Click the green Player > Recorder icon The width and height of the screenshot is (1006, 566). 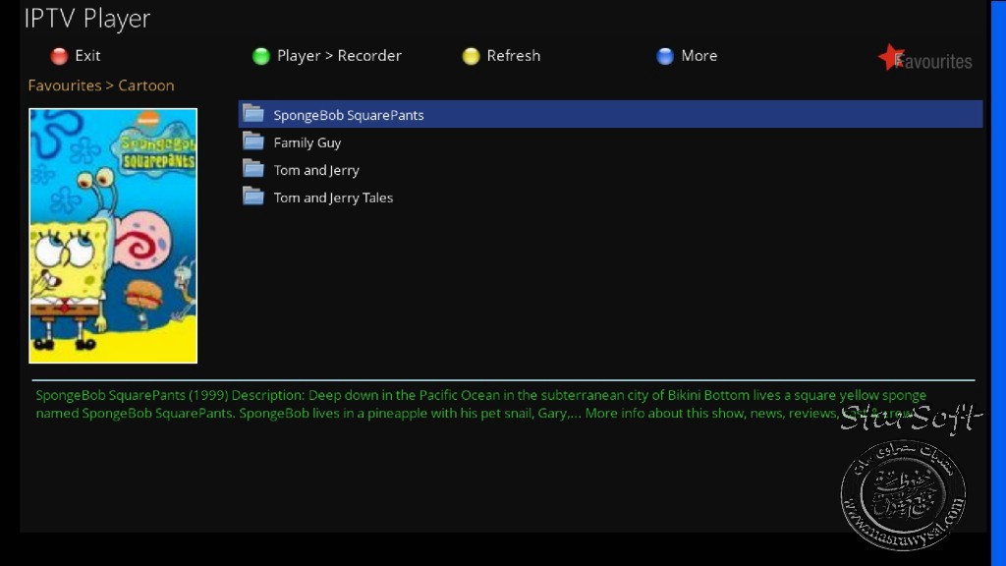[261, 56]
